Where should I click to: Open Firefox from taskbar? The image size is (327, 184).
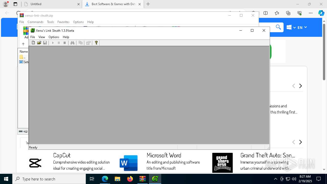pyautogui.click(x=130, y=179)
